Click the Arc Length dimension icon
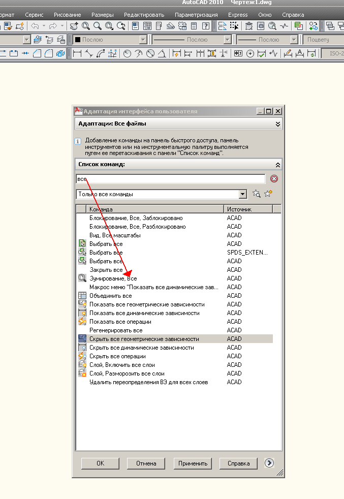The height and width of the screenshot is (499, 344). (x=101, y=53)
